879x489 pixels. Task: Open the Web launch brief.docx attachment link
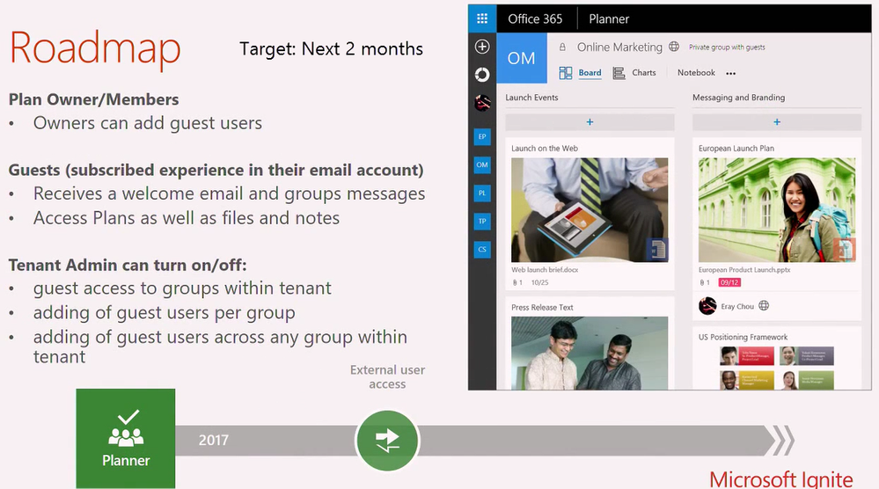pos(545,270)
